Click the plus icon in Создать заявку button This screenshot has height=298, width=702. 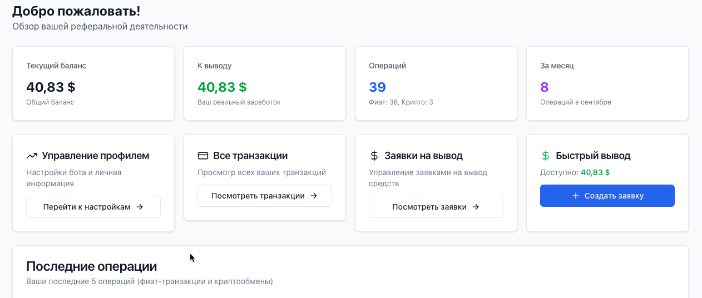pyautogui.click(x=575, y=196)
